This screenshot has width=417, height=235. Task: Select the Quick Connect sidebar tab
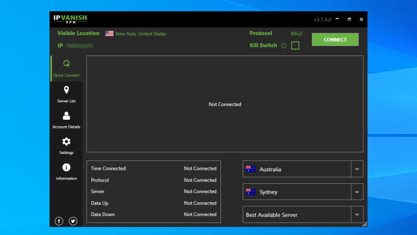coord(66,68)
